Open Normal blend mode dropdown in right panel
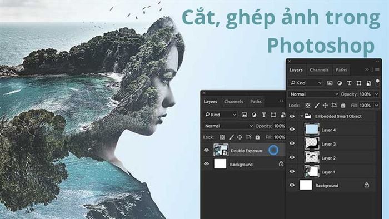Viewport: 389px width, 219px height. pyautogui.click(x=314, y=94)
